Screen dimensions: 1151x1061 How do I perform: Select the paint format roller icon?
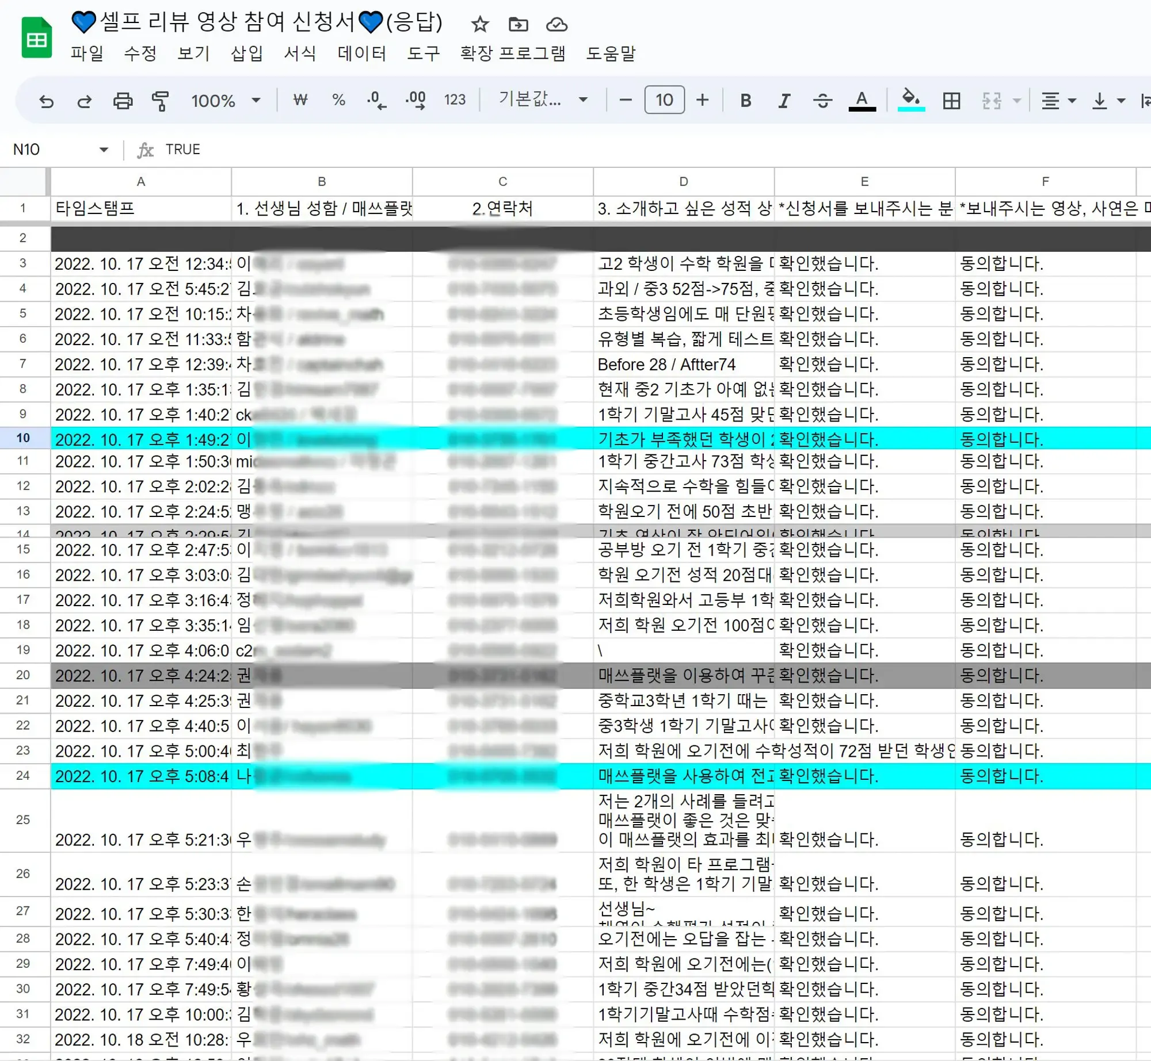click(x=160, y=101)
